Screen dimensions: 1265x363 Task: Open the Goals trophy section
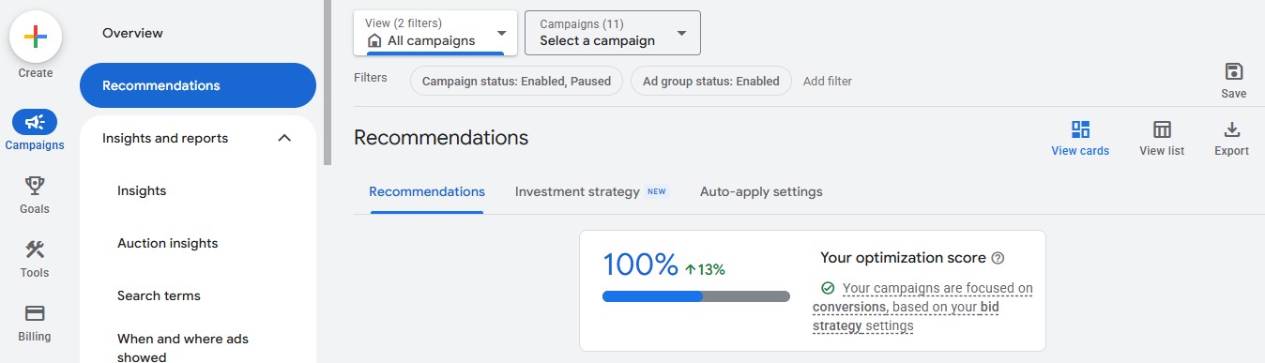tap(35, 194)
